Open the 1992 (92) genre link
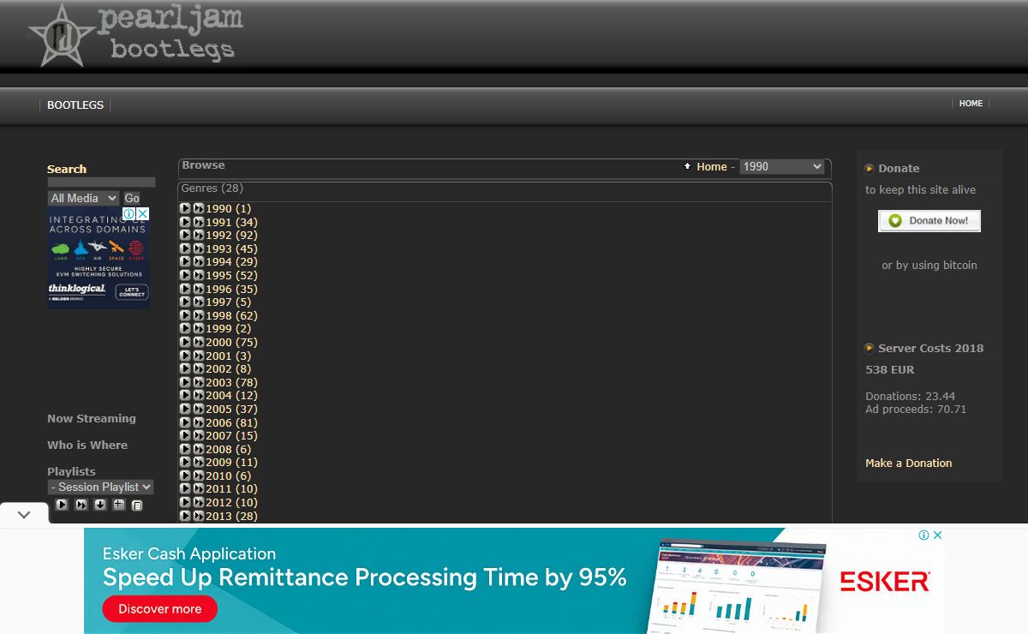The height and width of the screenshot is (634, 1028). (x=231, y=236)
